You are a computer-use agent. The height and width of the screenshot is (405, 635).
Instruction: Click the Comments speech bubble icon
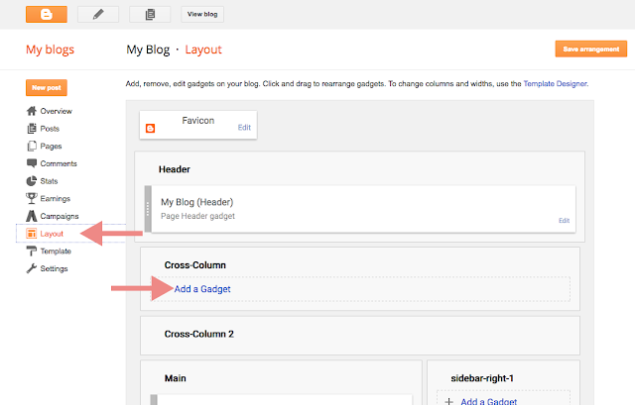tap(32, 163)
